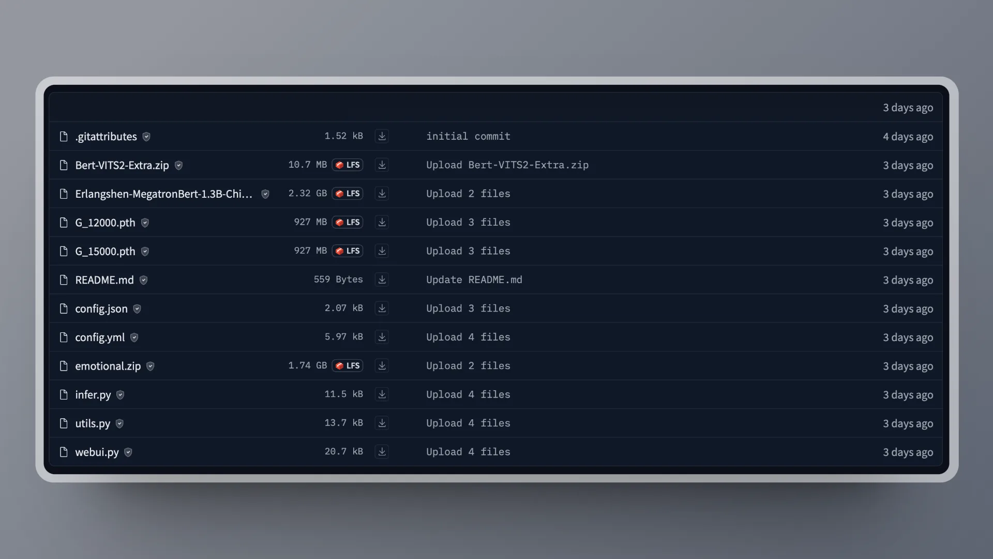Click the shield icon next to config.json
The height and width of the screenshot is (559, 993).
coord(137,309)
